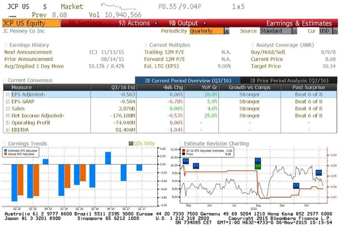Click the Estimate Revision Charting panel icon
The width and height of the screenshot is (340, 227).
[181, 143]
